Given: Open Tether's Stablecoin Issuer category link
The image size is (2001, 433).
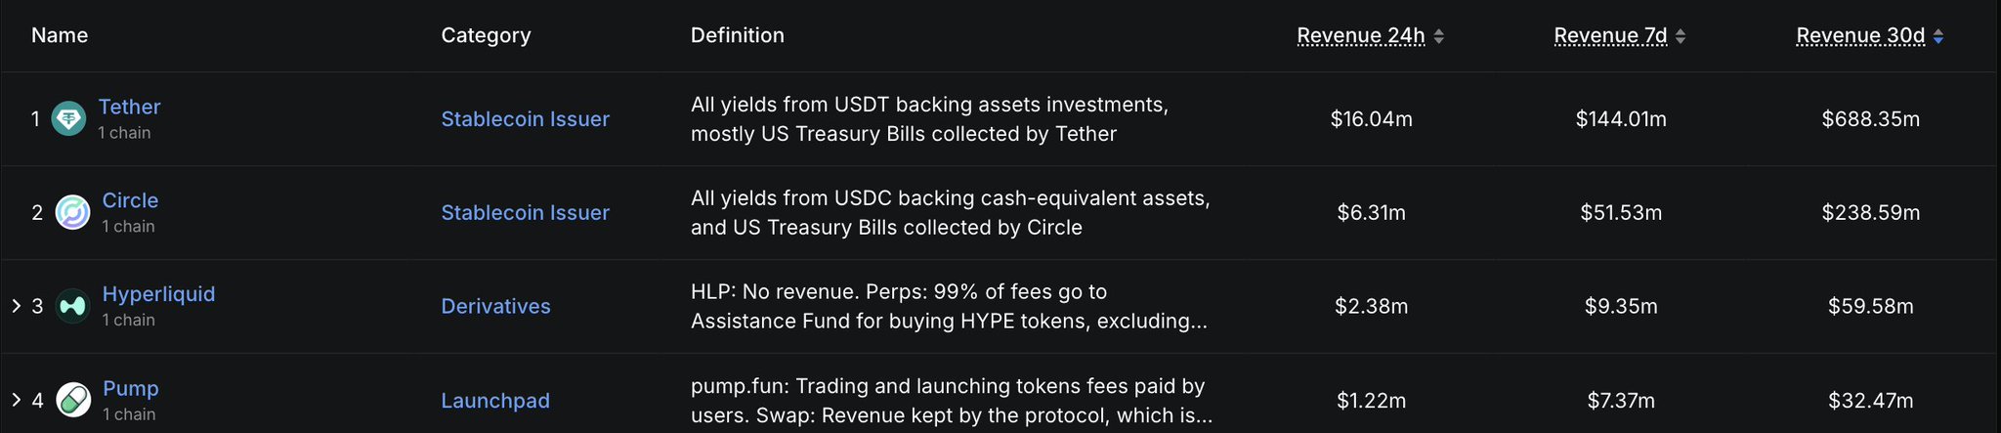Looking at the screenshot, I should pyautogui.click(x=525, y=119).
